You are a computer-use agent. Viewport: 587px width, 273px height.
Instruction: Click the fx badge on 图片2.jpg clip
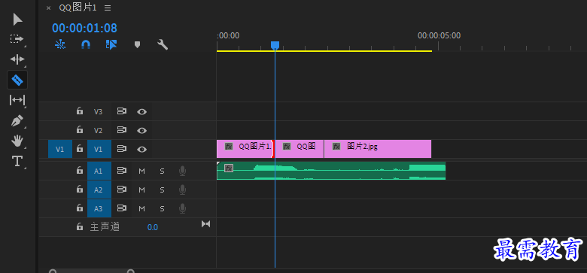pos(336,146)
